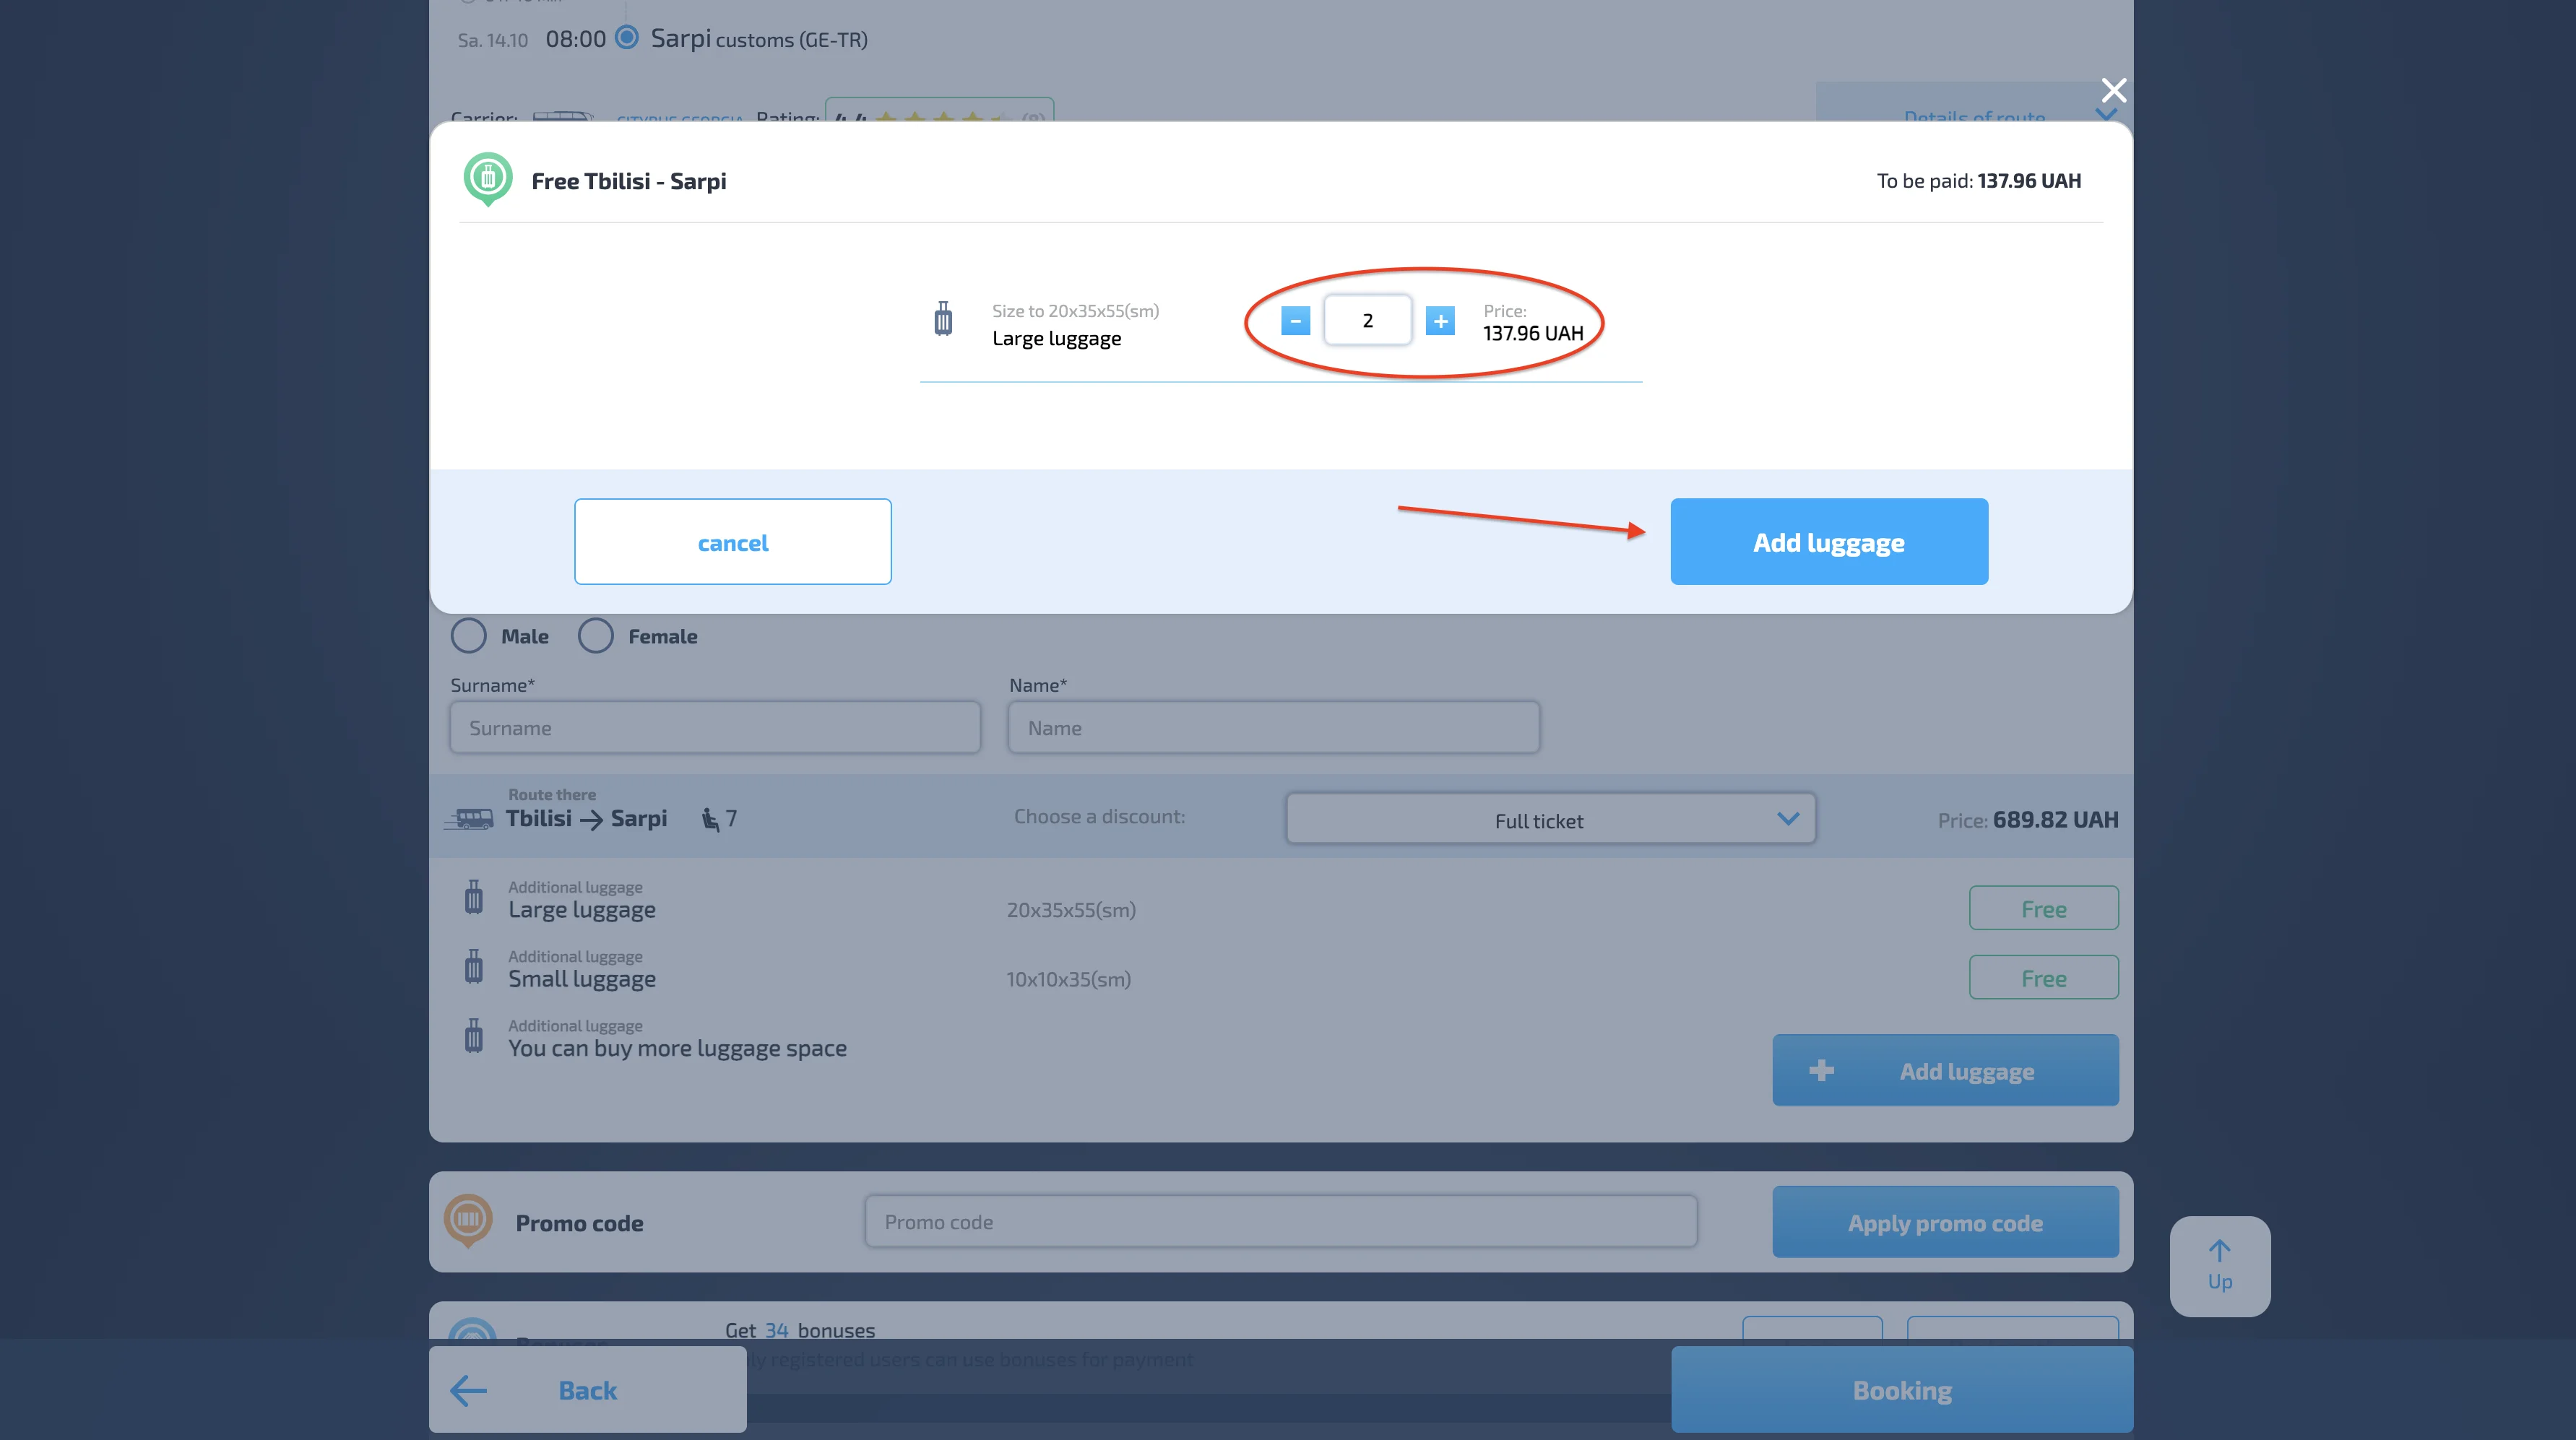This screenshot has height=1440, width=2576.
Task: Click the Up arrow scroll-to-top icon
Action: point(2219,1252)
